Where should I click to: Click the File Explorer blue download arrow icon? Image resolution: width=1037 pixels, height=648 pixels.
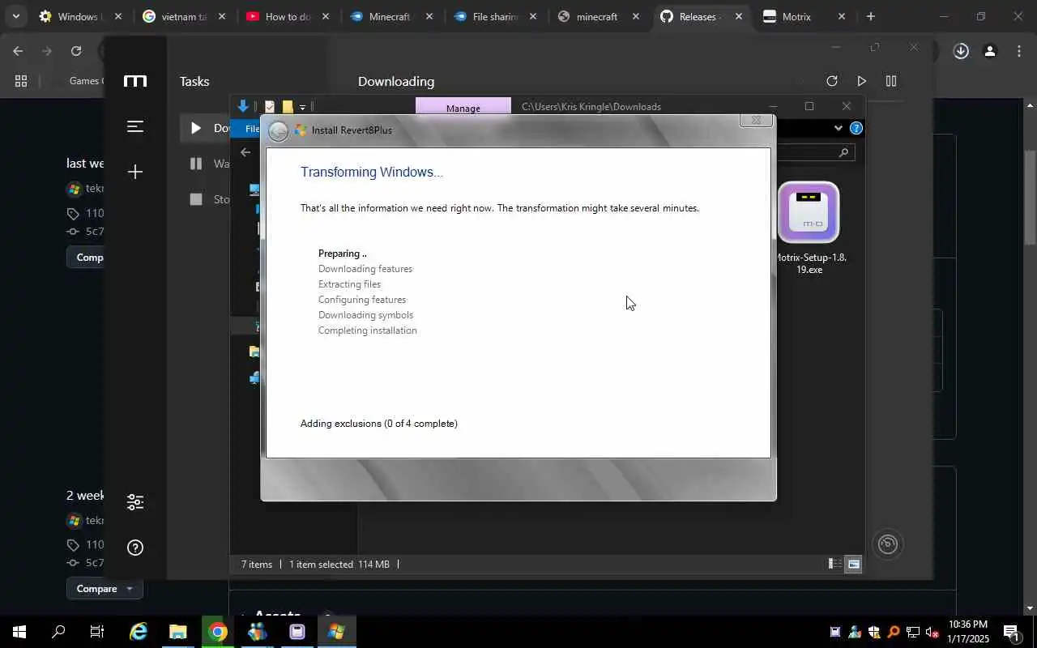point(242,106)
